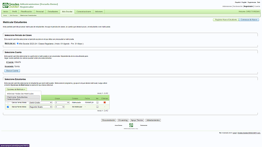Click Registrar Nuevo Estudiante button
The width and height of the screenshot is (262, 147).
[226, 20]
